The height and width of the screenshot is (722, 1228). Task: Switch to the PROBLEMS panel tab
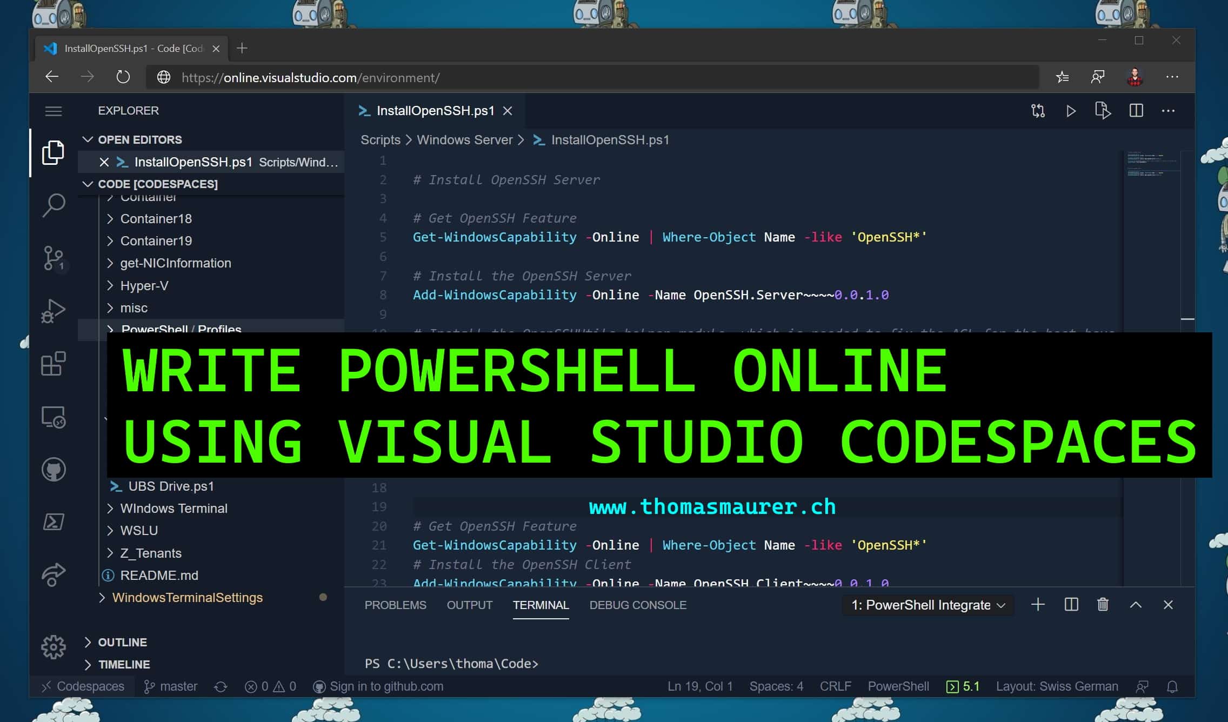click(395, 605)
